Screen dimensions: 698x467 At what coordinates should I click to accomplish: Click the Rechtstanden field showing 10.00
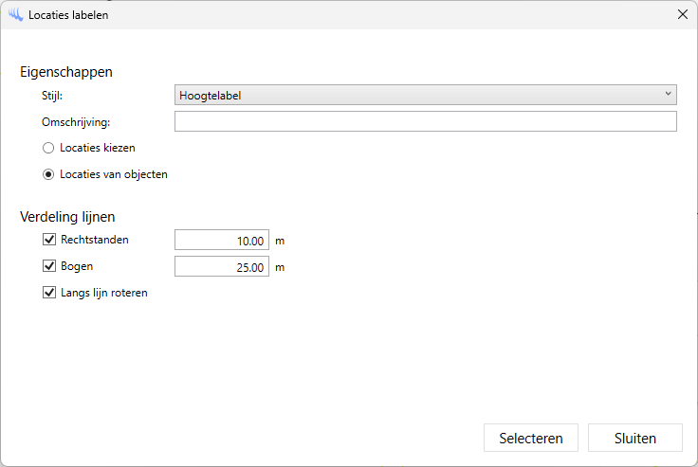coord(222,241)
